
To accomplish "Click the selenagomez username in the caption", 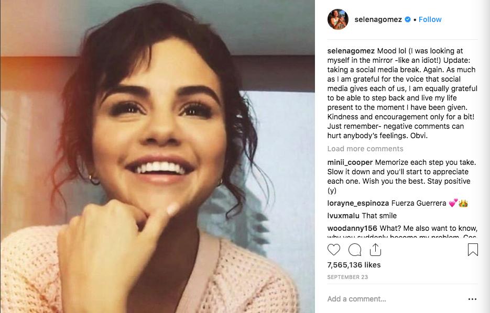I will tap(351, 51).
